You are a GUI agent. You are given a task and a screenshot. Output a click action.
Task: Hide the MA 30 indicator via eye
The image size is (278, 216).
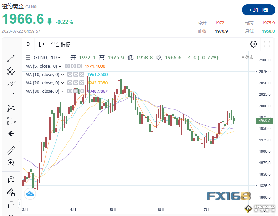click(70, 91)
